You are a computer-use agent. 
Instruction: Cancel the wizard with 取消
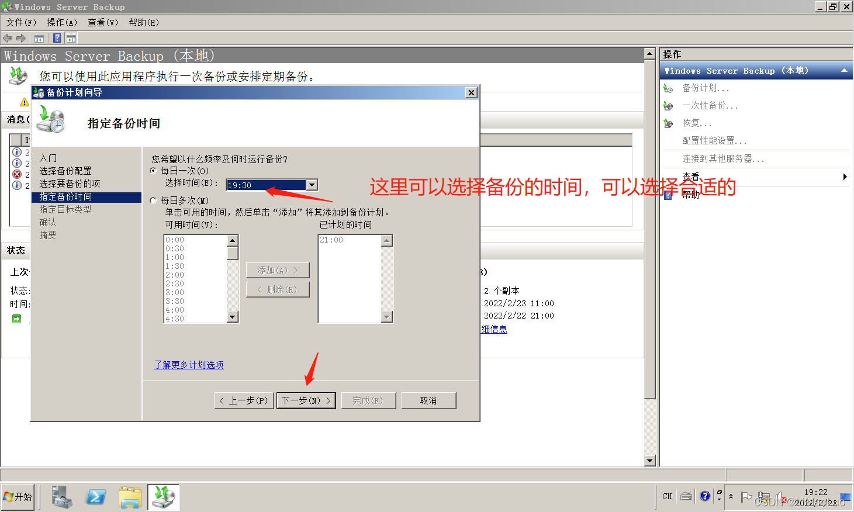428,400
